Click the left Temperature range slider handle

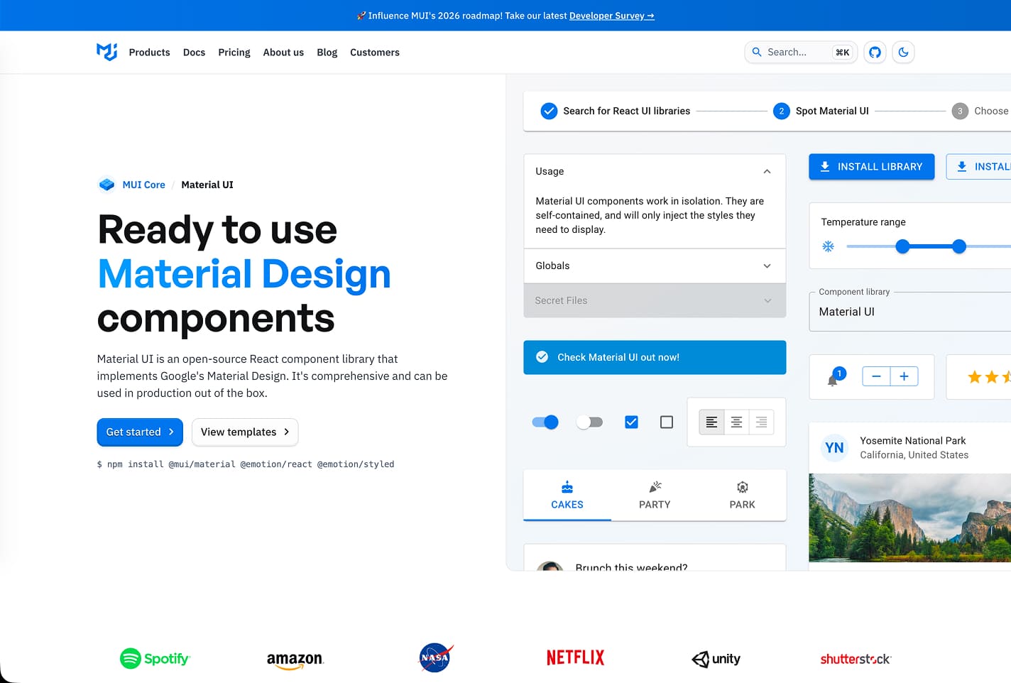tap(902, 246)
